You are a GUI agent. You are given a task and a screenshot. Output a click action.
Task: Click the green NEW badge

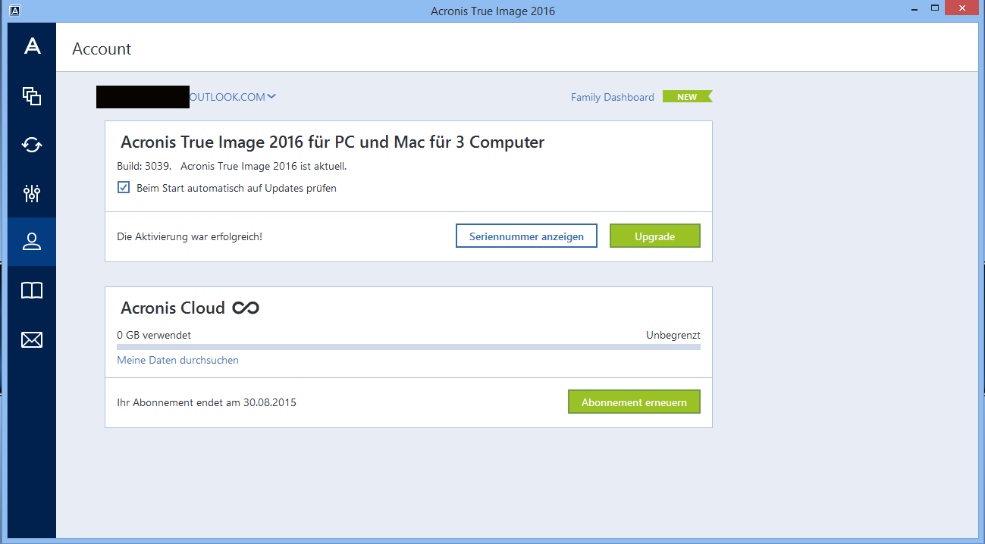click(687, 97)
